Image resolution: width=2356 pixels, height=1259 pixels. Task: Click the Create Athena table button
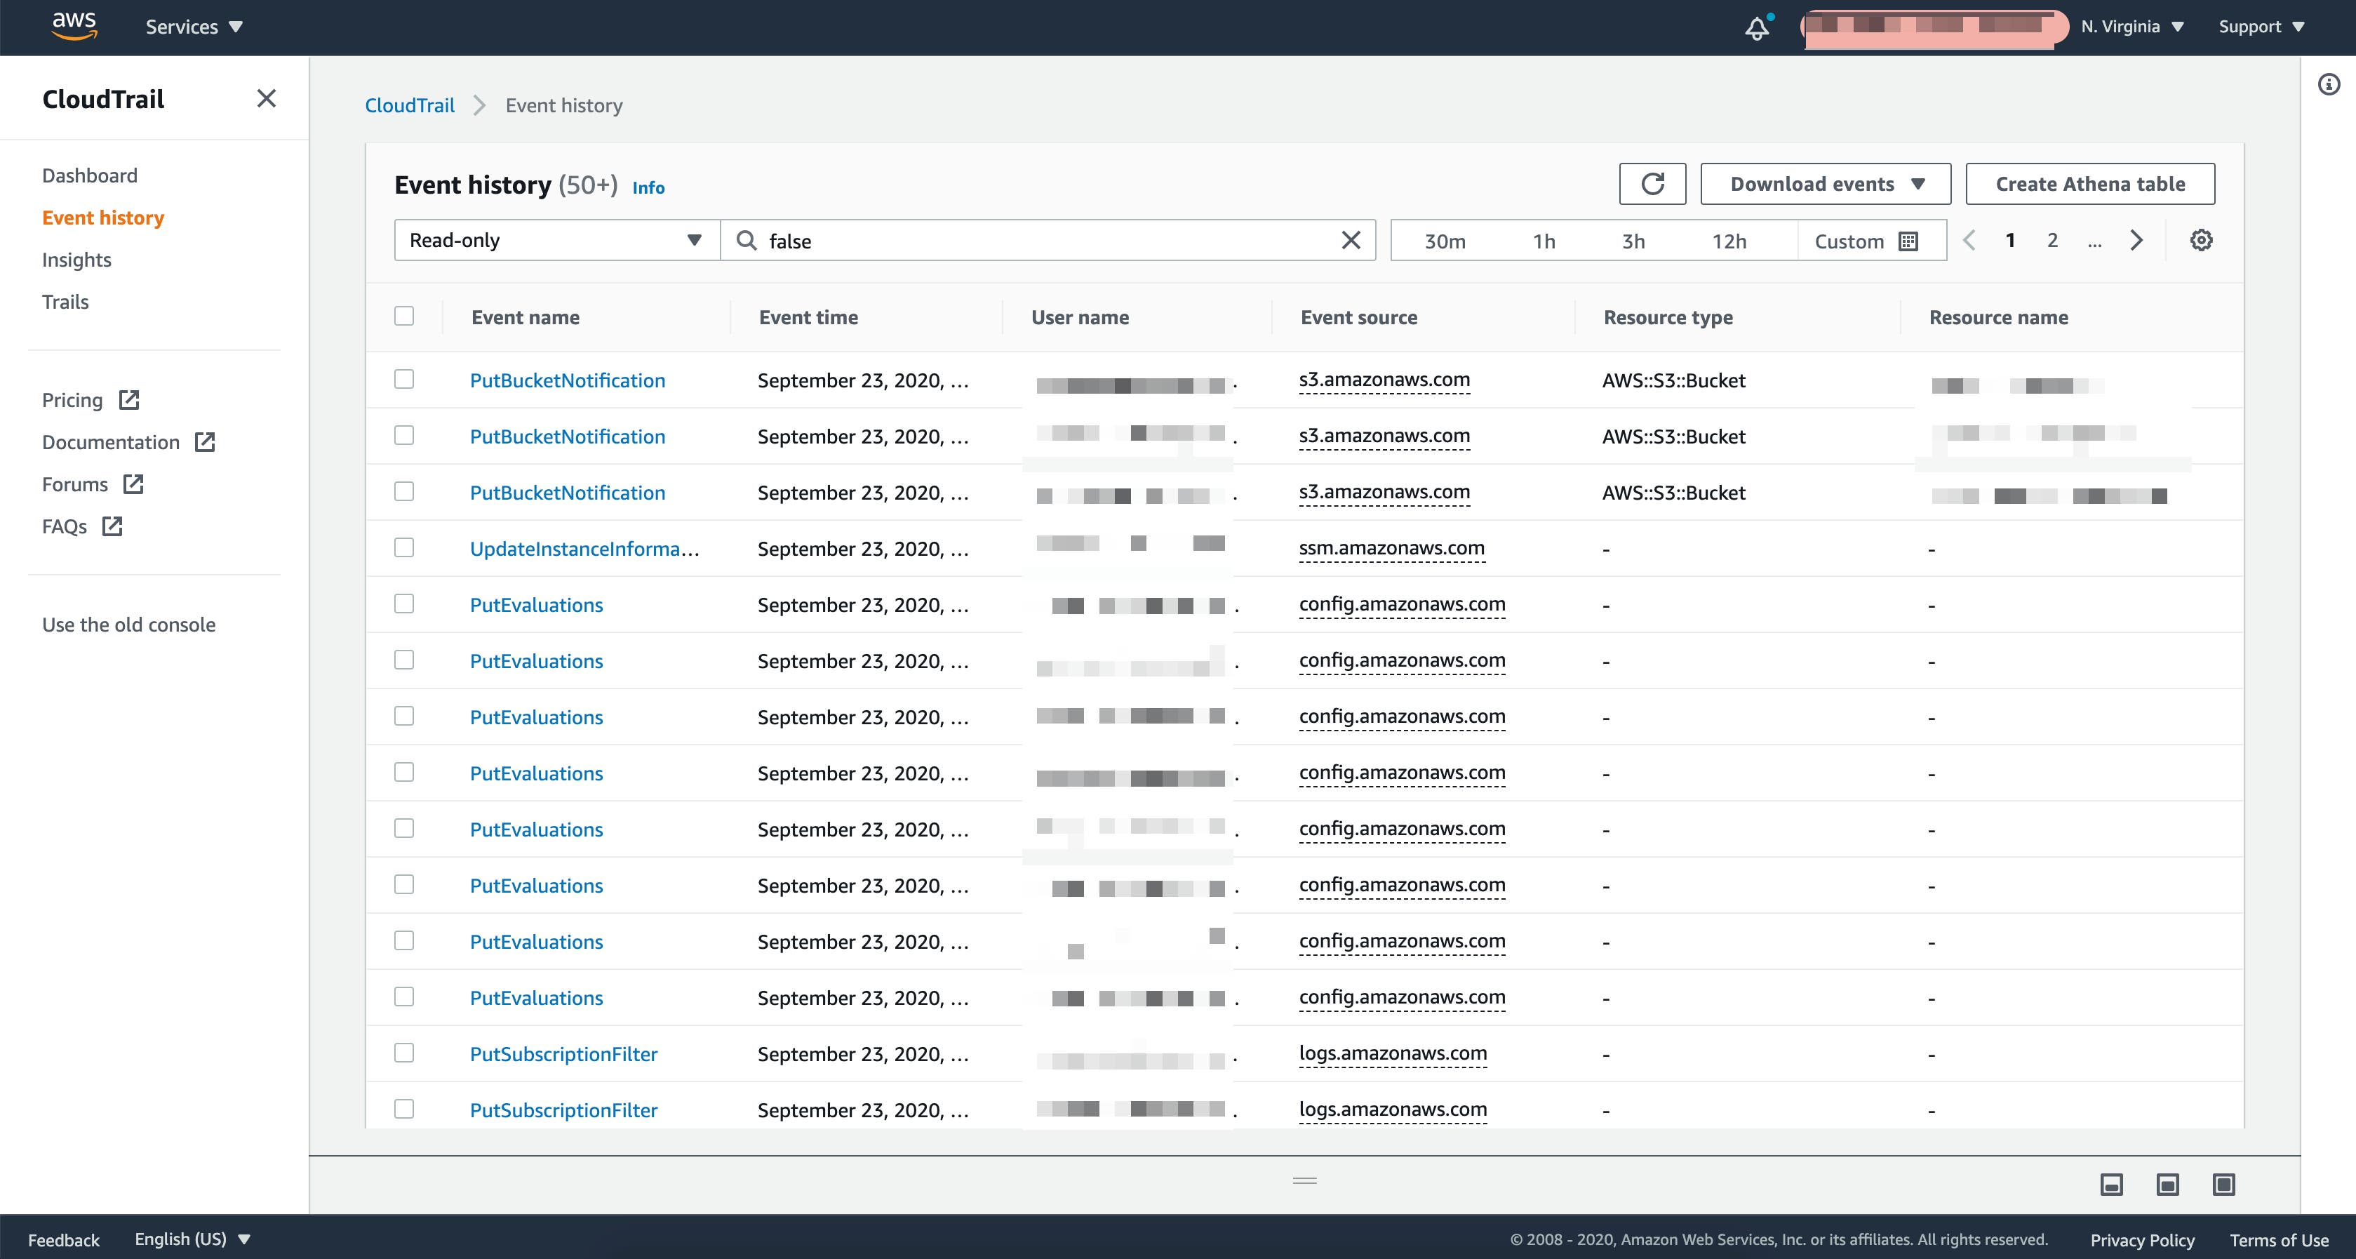(x=2090, y=183)
